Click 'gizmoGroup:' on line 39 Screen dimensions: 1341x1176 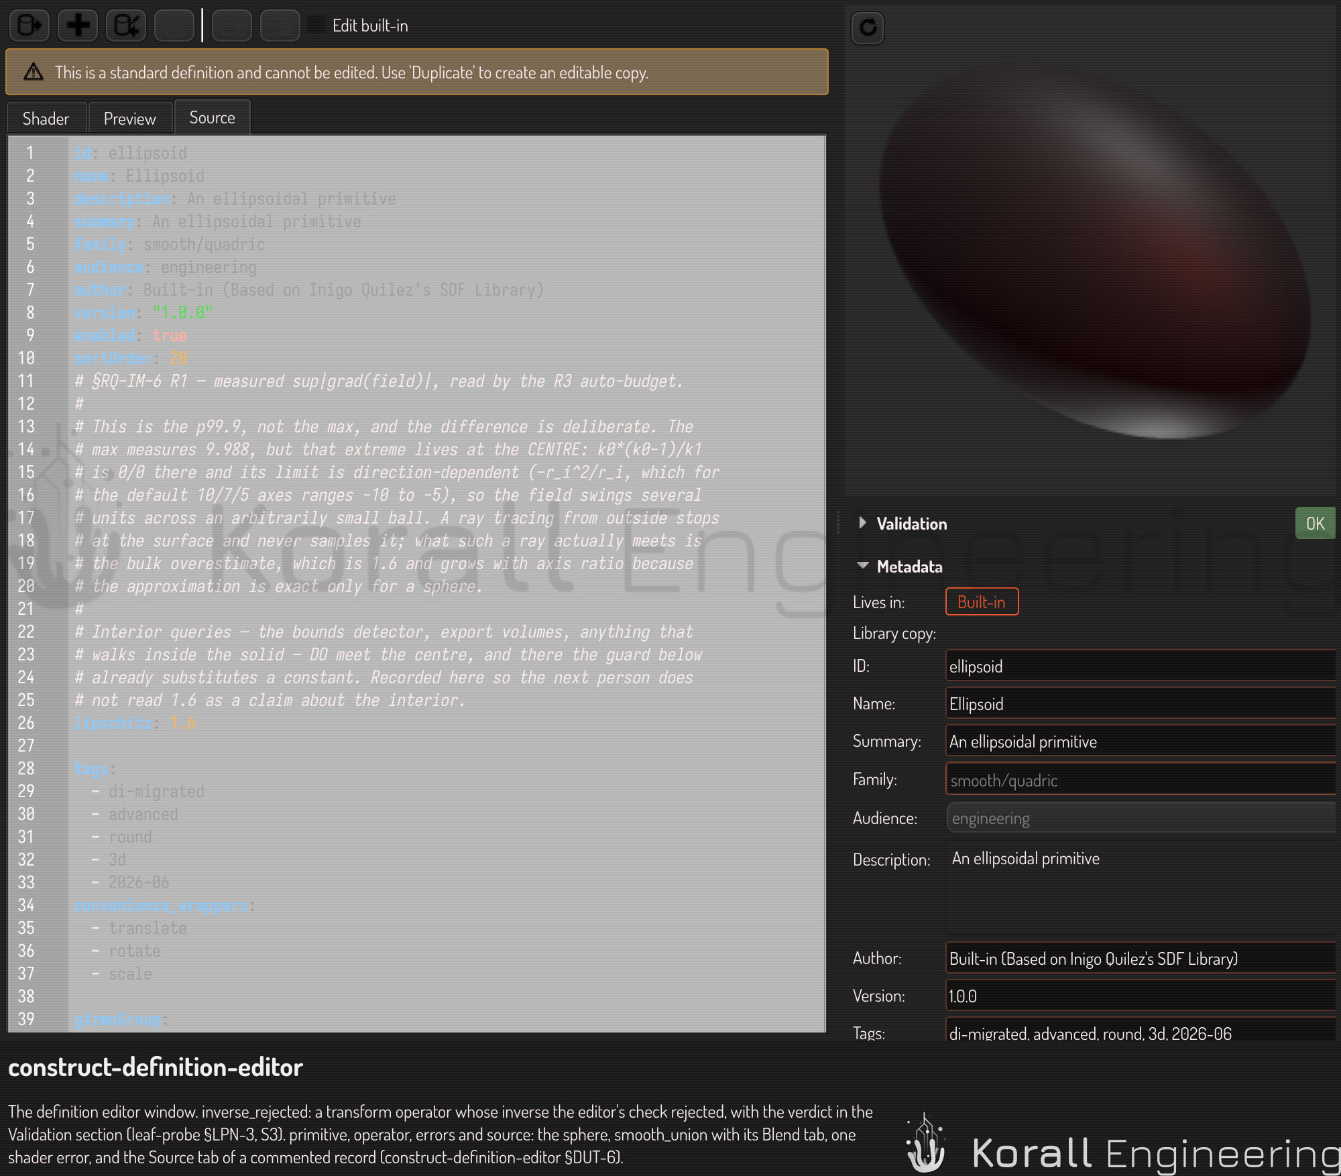click(121, 1019)
